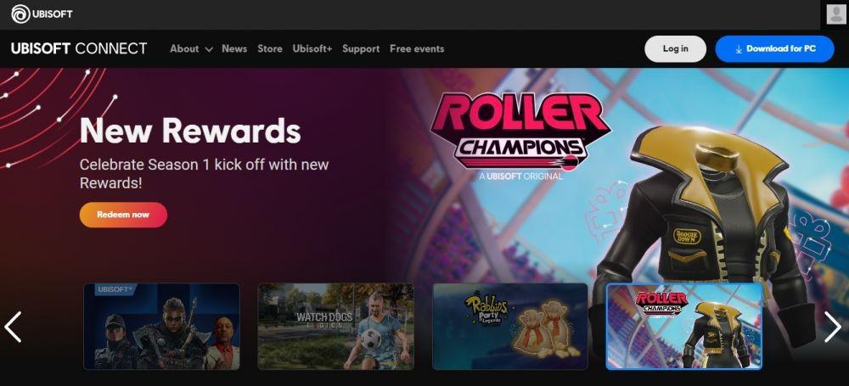The width and height of the screenshot is (849, 386).
Task: Click the Ubisoft swirl logo icon
Action: [20, 14]
